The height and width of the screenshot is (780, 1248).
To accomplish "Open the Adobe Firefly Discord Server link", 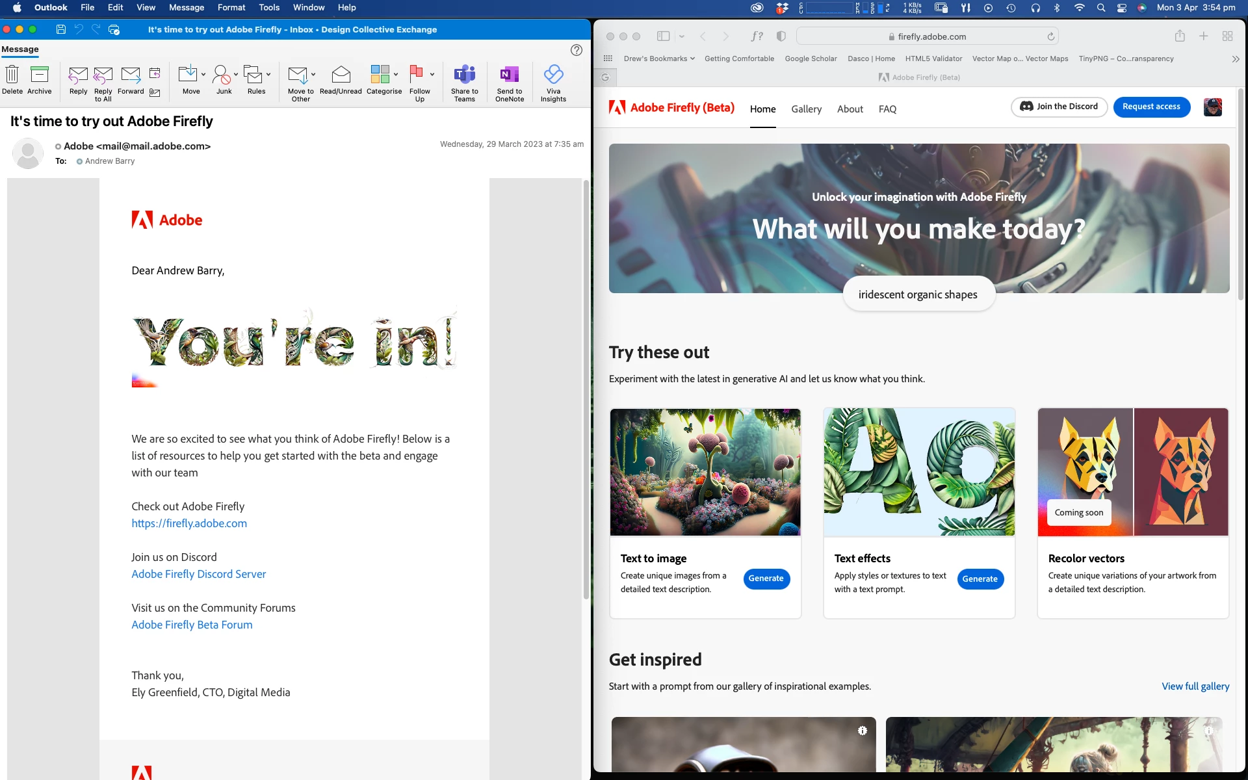I will (x=198, y=574).
